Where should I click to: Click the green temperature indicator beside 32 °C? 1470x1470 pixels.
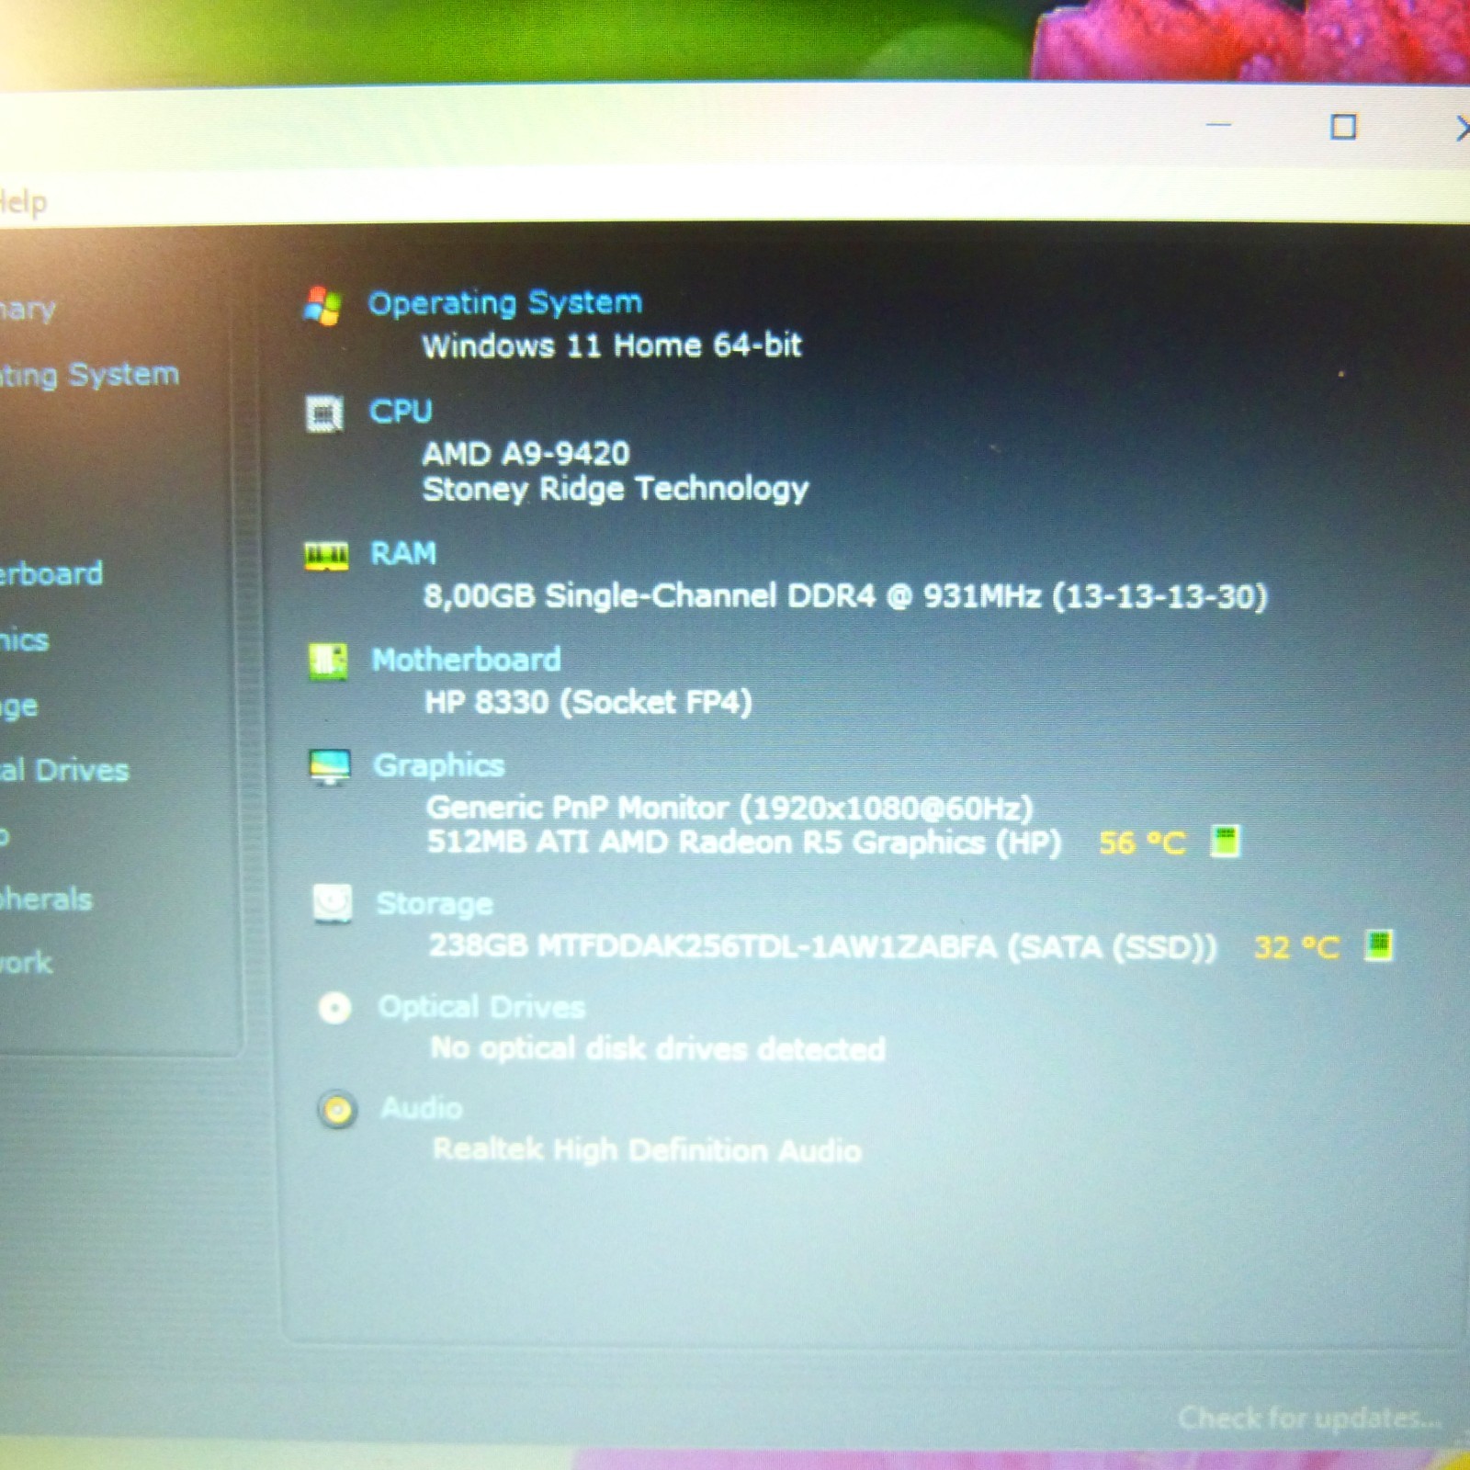pos(1378,944)
